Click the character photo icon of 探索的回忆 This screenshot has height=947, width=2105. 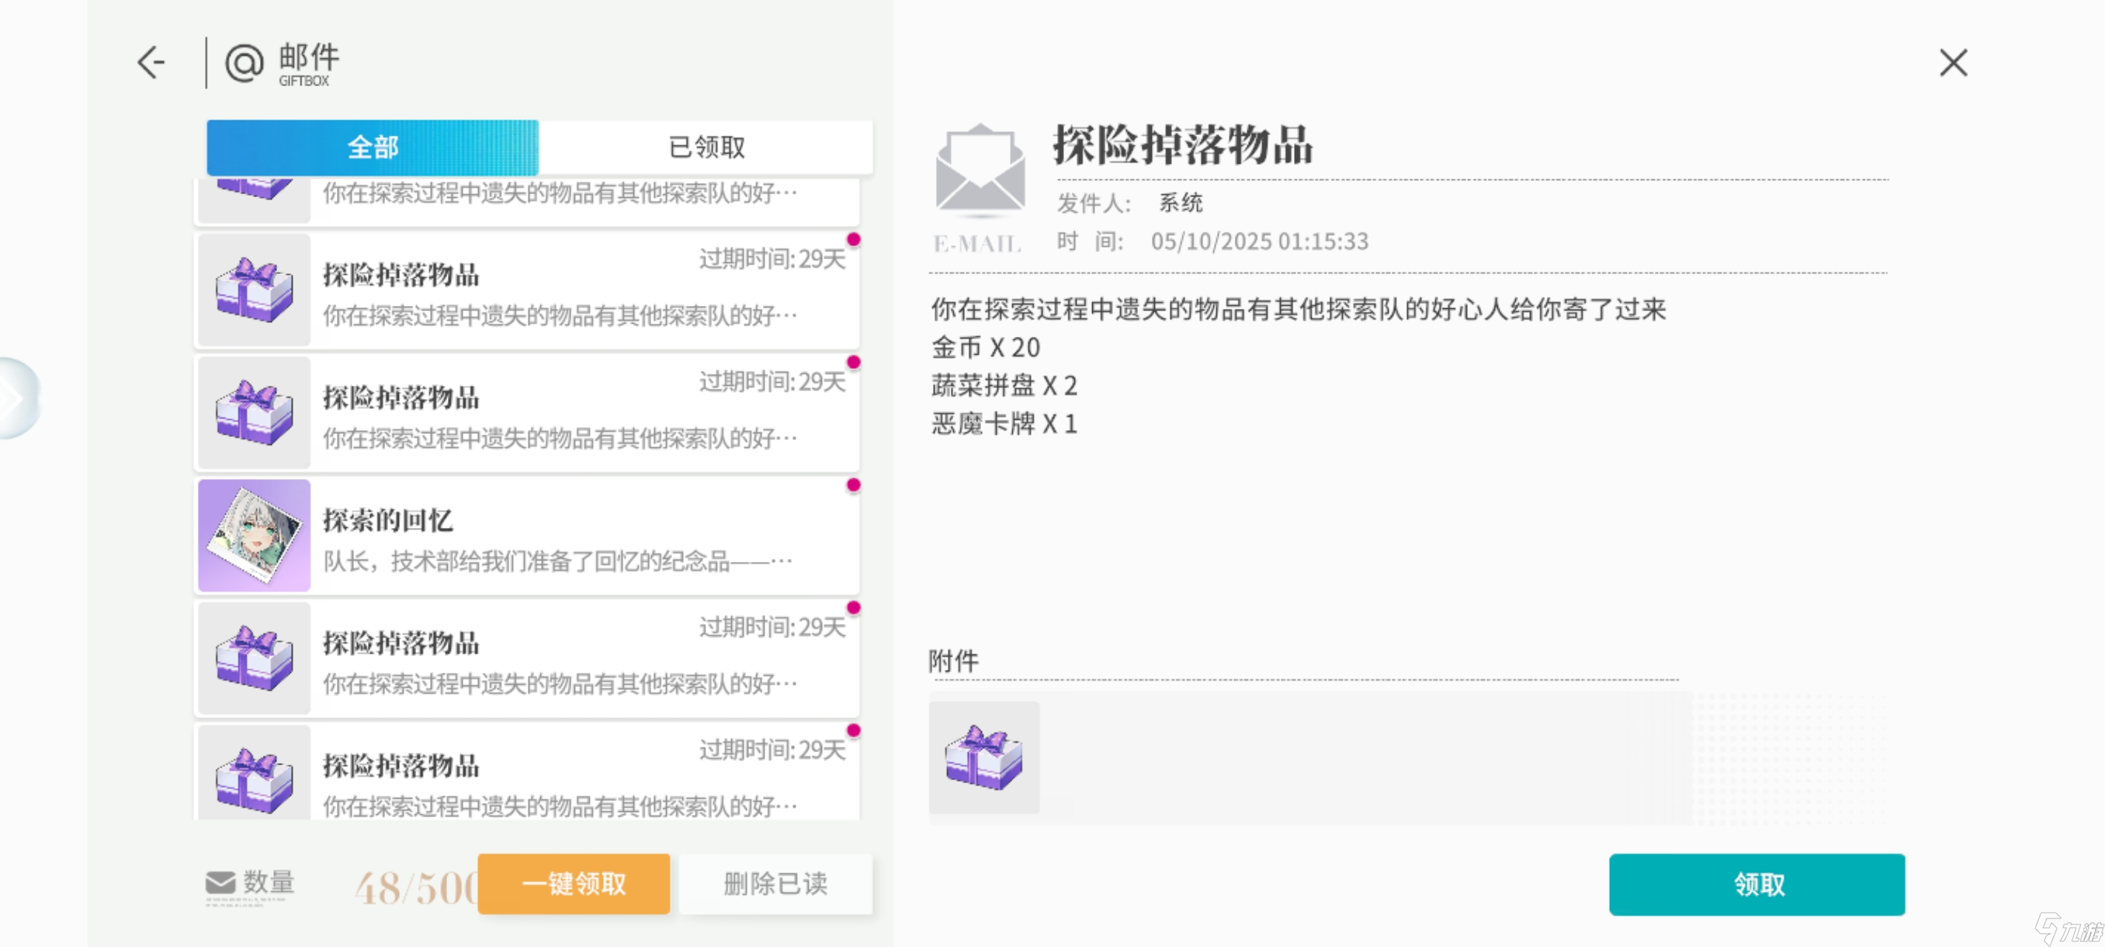pyautogui.click(x=254, y=536)
